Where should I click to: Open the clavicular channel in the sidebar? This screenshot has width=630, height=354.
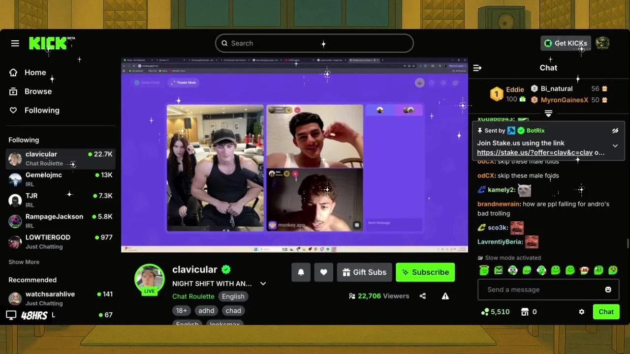(61, 158)
